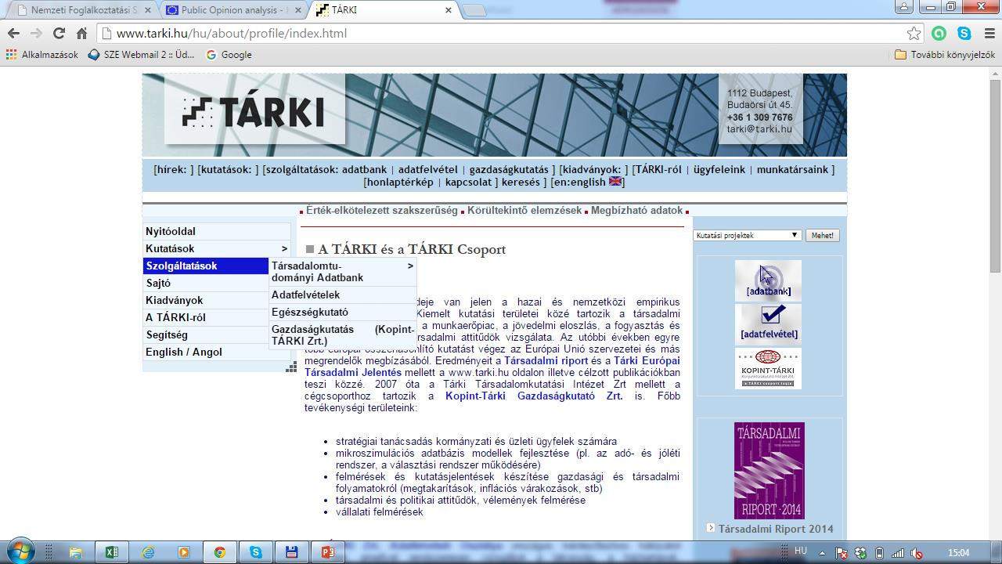Expand Társadalomtudományi Adatbank submenu

(342, 272)
